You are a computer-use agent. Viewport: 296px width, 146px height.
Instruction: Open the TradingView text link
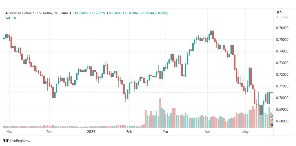tap(20, 141)
